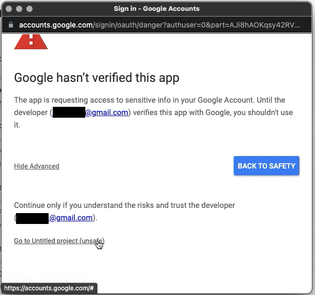Click the gmail link below the Continue warning

(x=70, y=218)
